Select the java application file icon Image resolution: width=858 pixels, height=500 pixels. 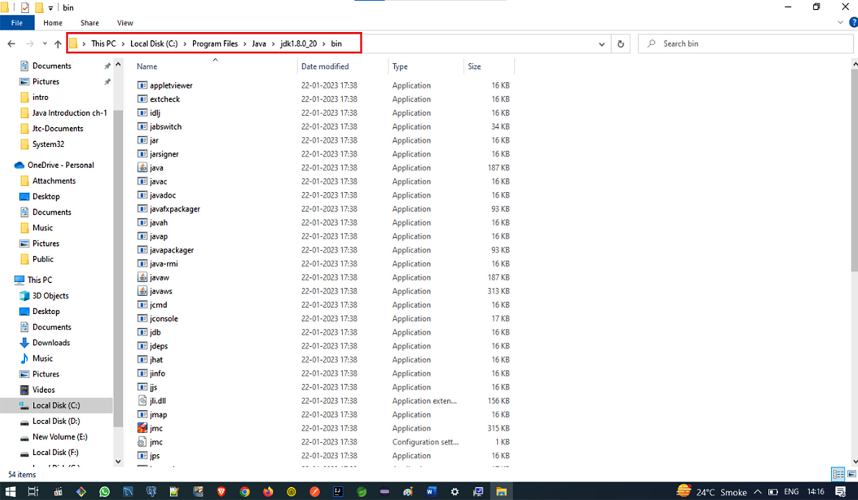(143, 168)
